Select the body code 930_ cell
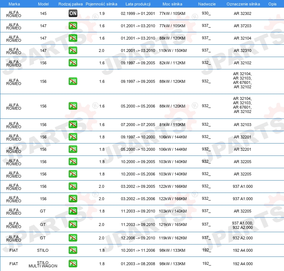284x271 pixels. [206, 13]
